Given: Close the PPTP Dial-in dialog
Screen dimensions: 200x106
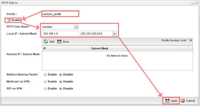Looking at the screenshot, I should tap(197, 3).
